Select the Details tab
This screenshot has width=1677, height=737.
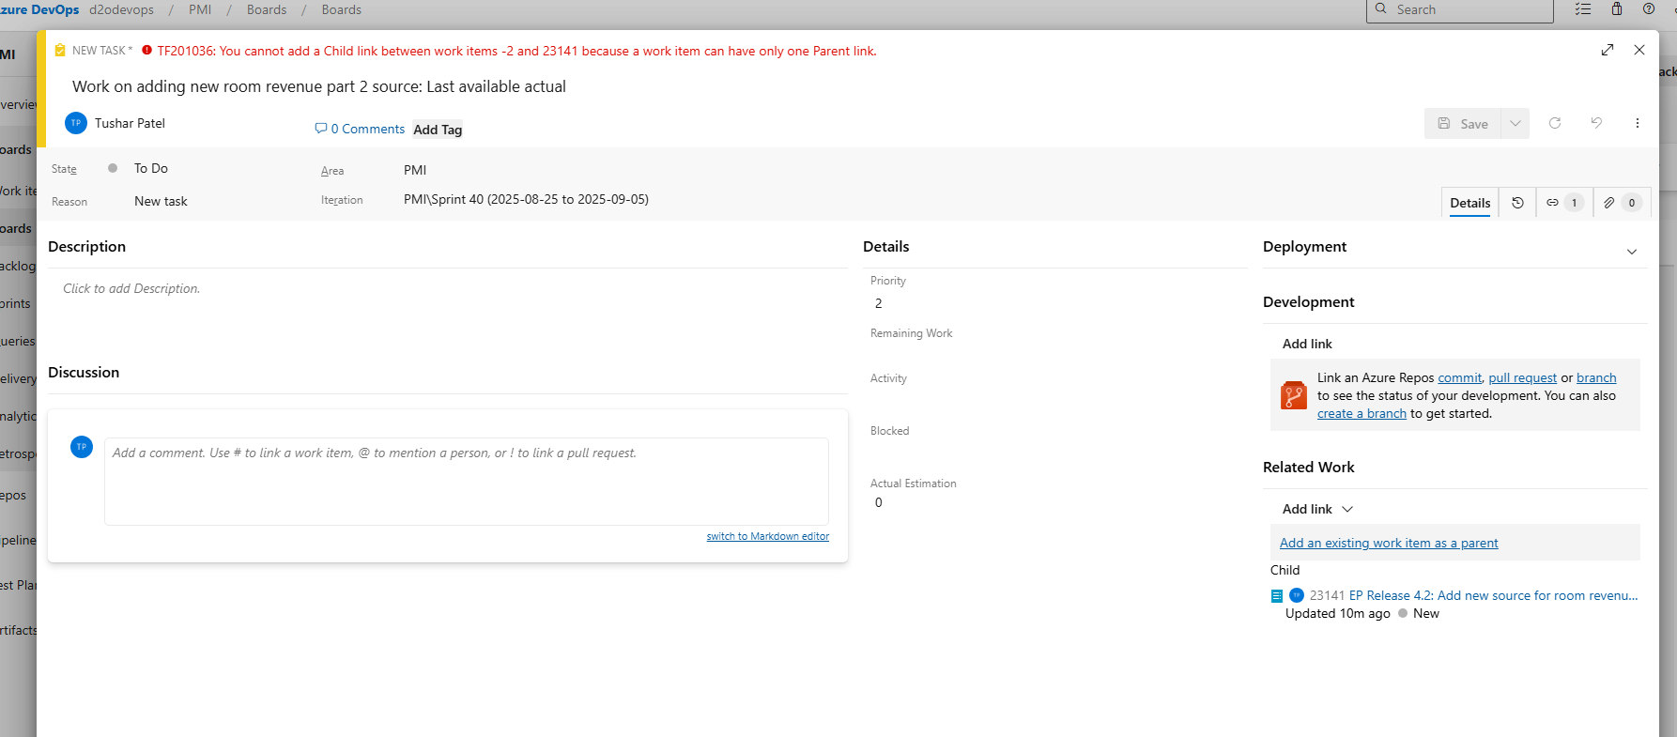coord(1470,203)
